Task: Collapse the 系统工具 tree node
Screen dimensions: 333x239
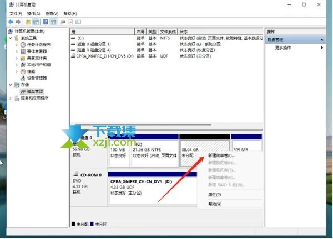Action: [11, 38]
